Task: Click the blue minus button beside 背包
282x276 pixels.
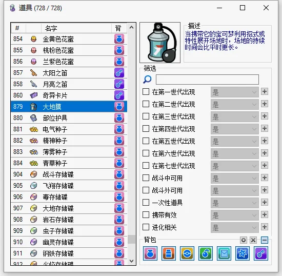Action: [265, 240]
